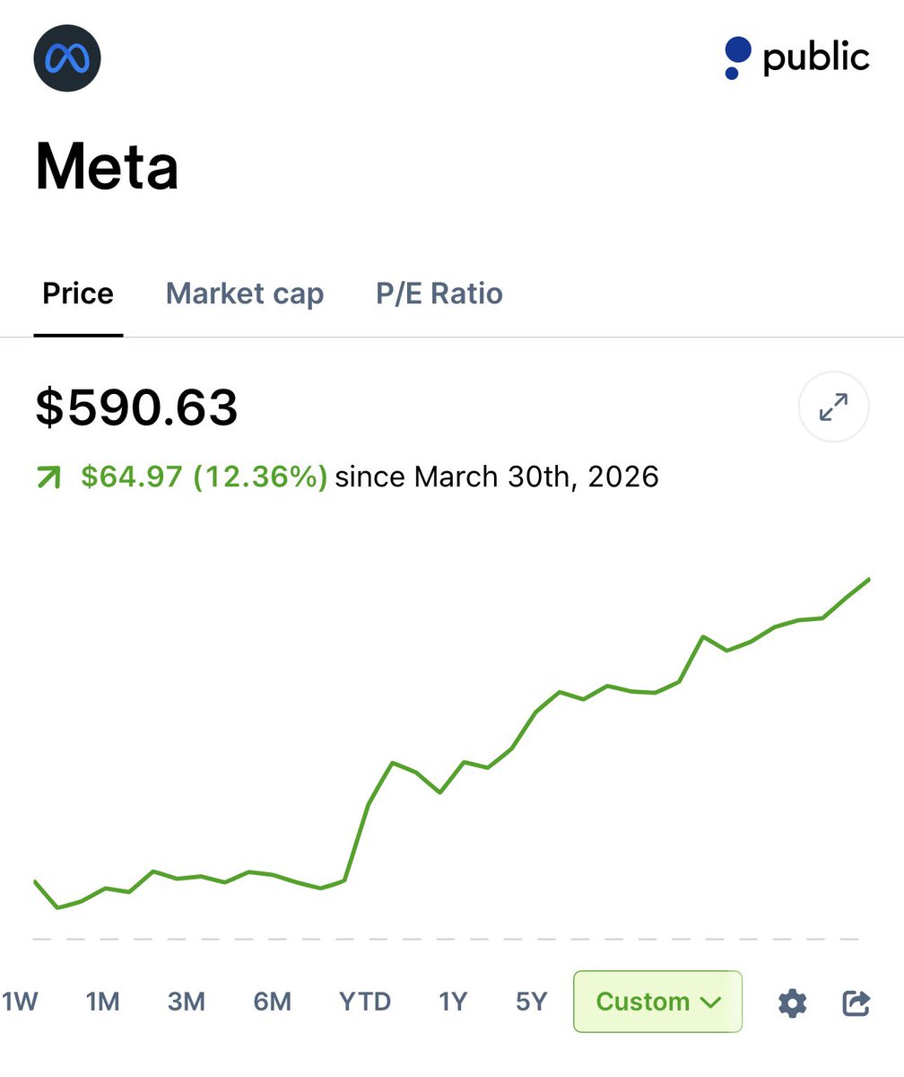Select the 1Y time range
The width and height of the screenshot is (904, 1077).
coord(453,1002)
